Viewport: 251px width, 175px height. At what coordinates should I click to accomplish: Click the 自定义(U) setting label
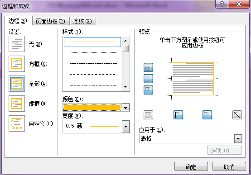coord(41,123)
